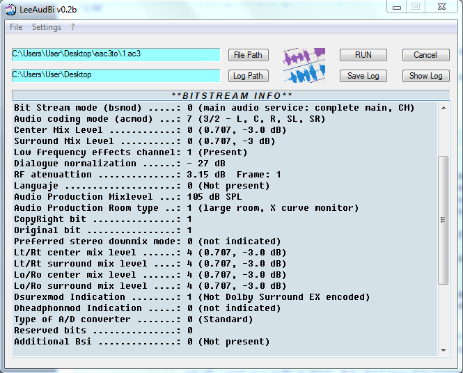The image size is (463, 373).
Task: Select the Original bit line
Action: pyautogui.click(x=103, y=230)
